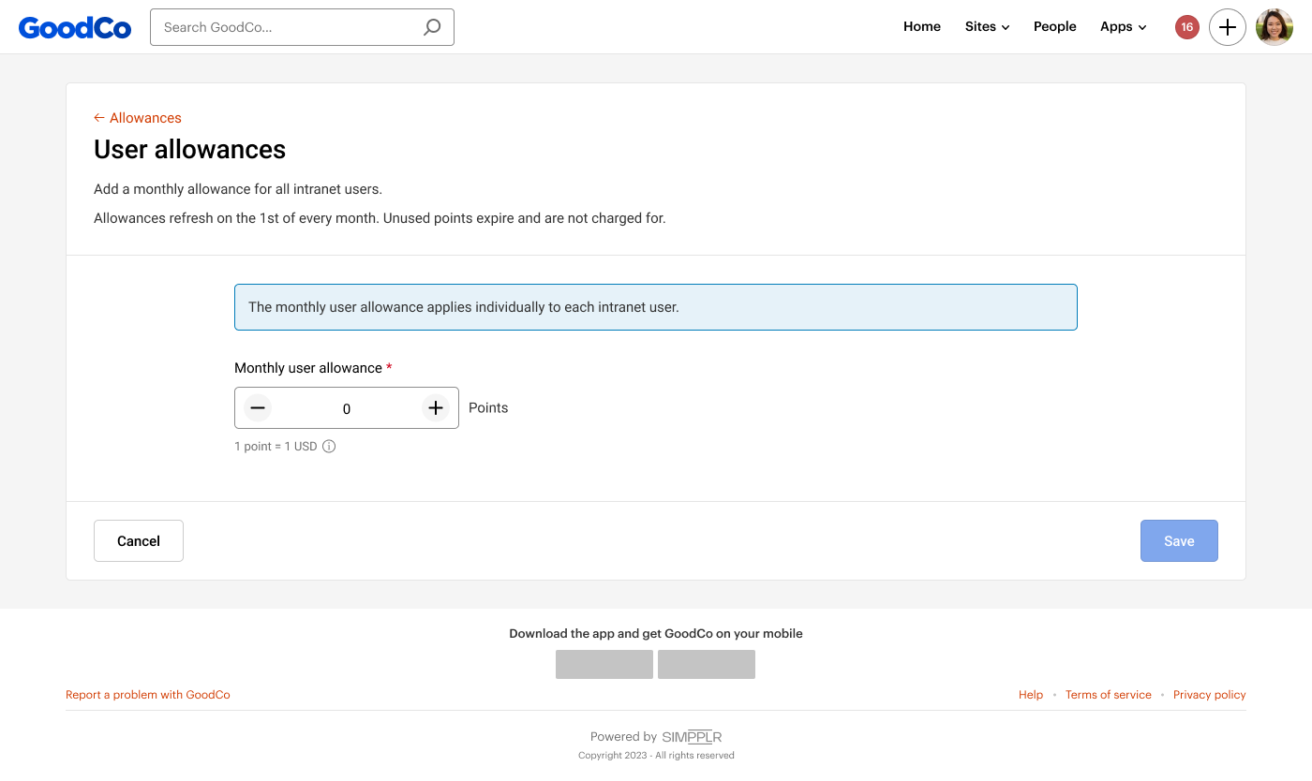Open Report a problem with GoodCo link
Image resolution: width=1312 pixels, height=781 pixels.
(x=147, y=695)
